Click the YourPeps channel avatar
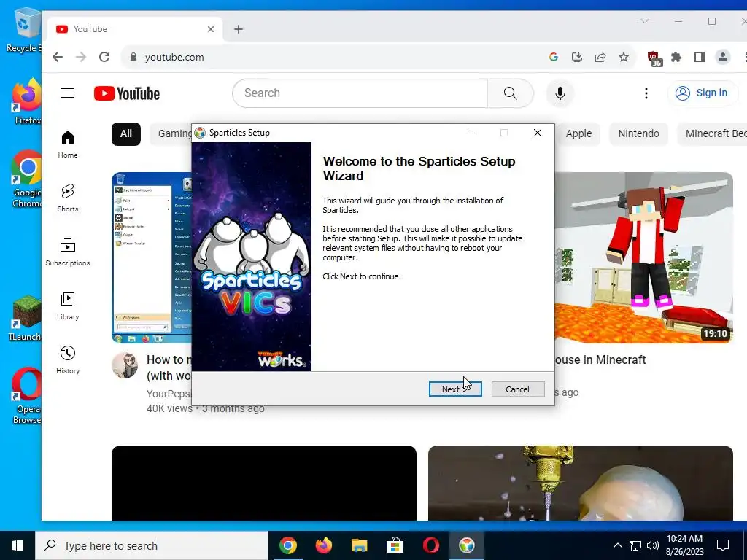Viewport: 747px width, 560px height. 125,366
